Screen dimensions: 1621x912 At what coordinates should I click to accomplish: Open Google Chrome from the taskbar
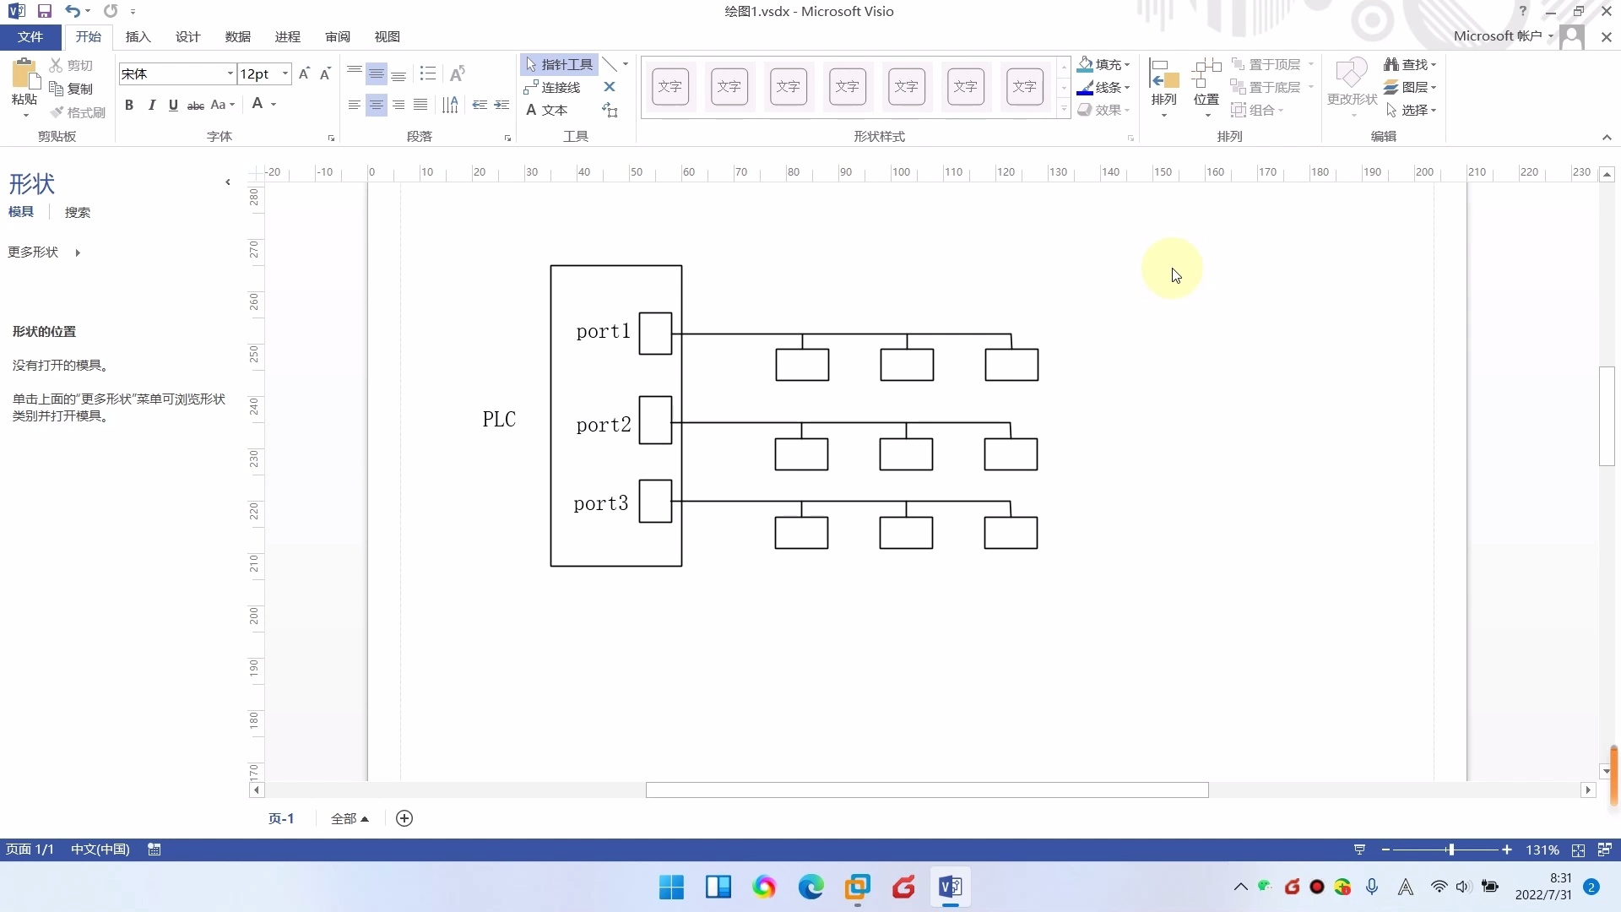(x=764, y=888)
